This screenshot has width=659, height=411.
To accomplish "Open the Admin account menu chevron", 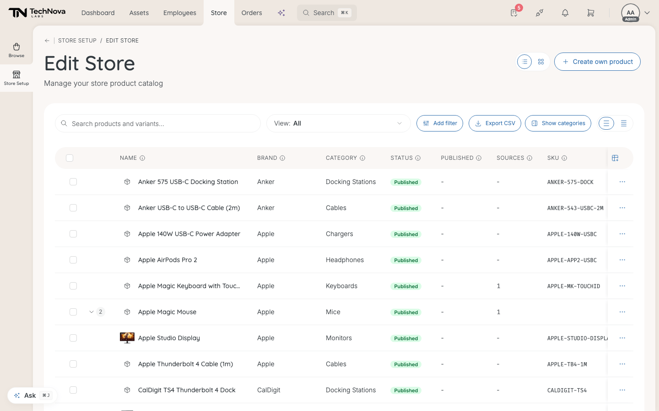I will pyautogui.click(x=647, y=13).
